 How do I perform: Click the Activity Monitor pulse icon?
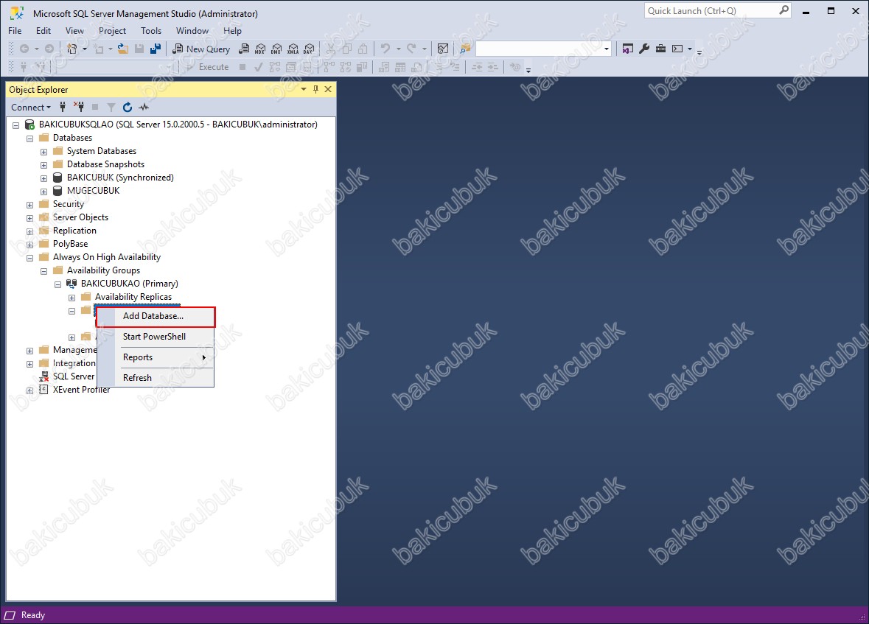click(144, 107)
